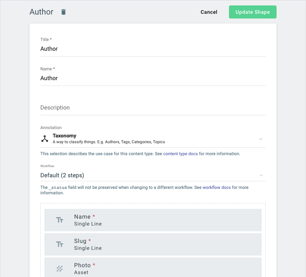This screenshot has width=306, height=277.
Task: Open the Annotation dropdown arrow
Action: 261,139
